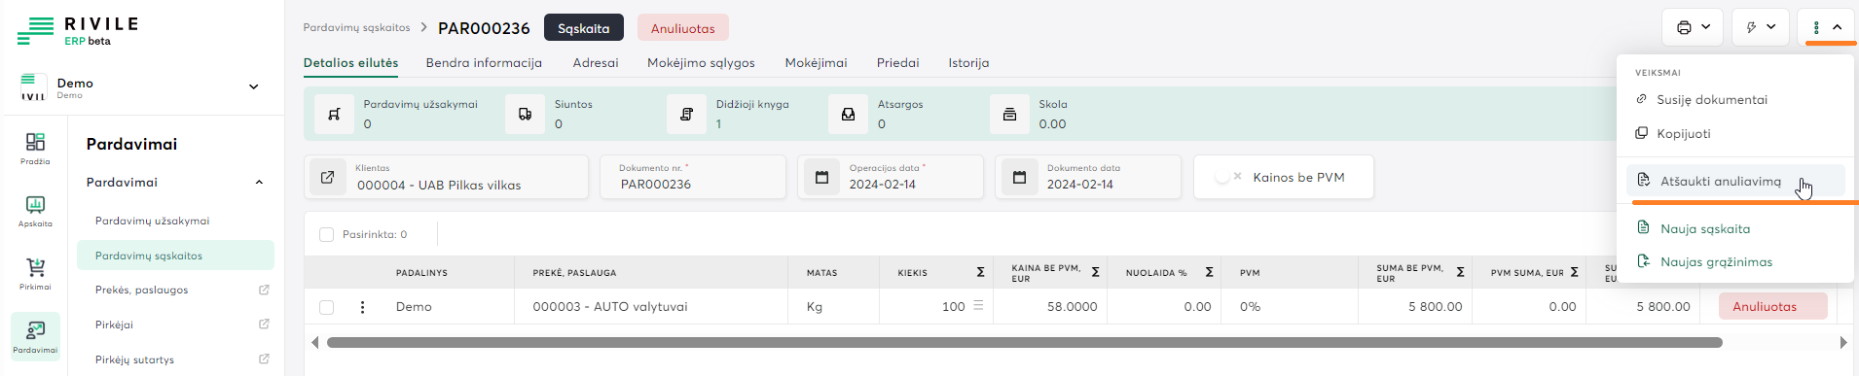This screenshot has width=1859, height=376.
Task: Switch to the Priedai tab
Action: (897, 63)
